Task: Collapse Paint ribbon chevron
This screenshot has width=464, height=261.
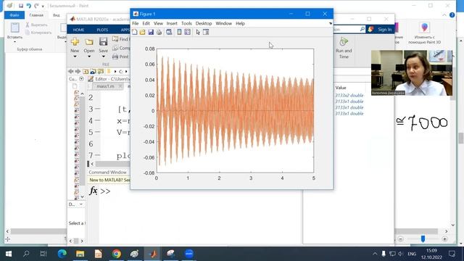Action: [x=444, y=14]
